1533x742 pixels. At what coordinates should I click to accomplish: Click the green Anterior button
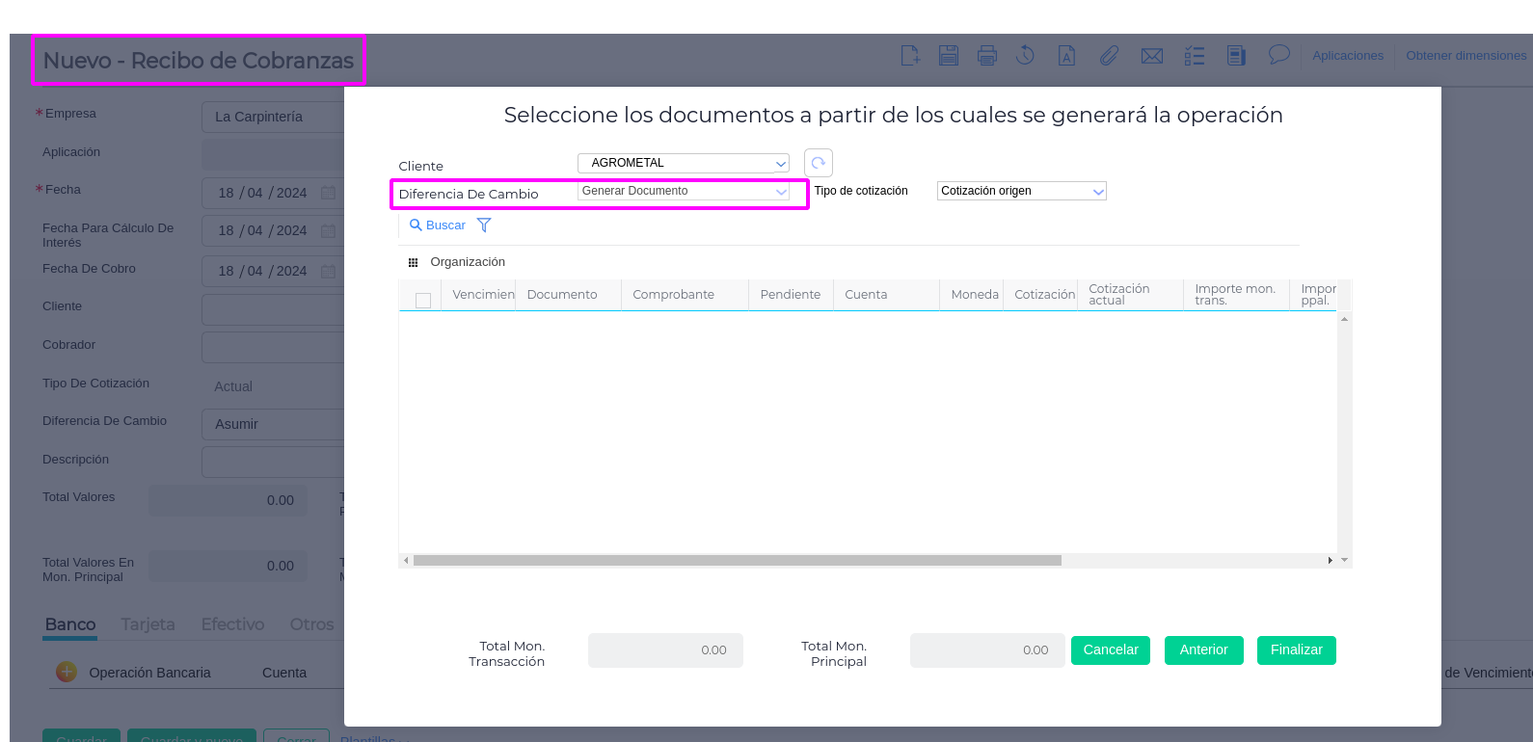pos(1204,650)
